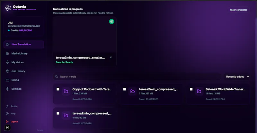Tick the SeleneX WorldWide Trailer checkbox
The image size is (257, 133).
tap(191, 89)
